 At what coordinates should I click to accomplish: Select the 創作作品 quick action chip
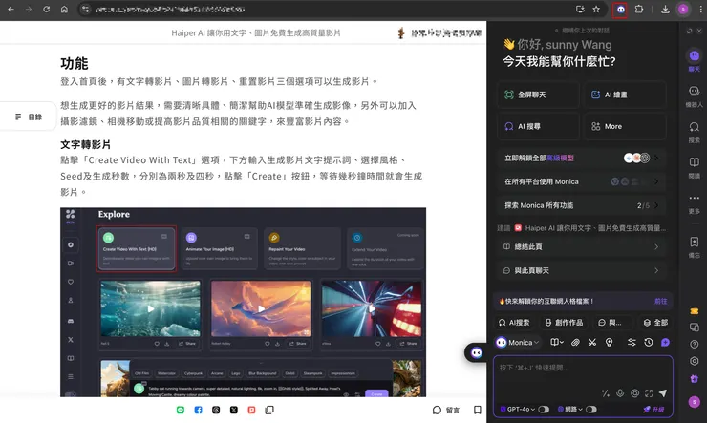click(564, 323)
